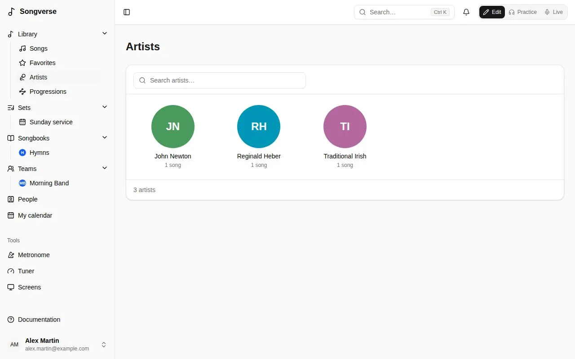The width and height of the screenshot is (575, 359).
Task: Click the Sets section label
Action: click(x=24, y=108)
